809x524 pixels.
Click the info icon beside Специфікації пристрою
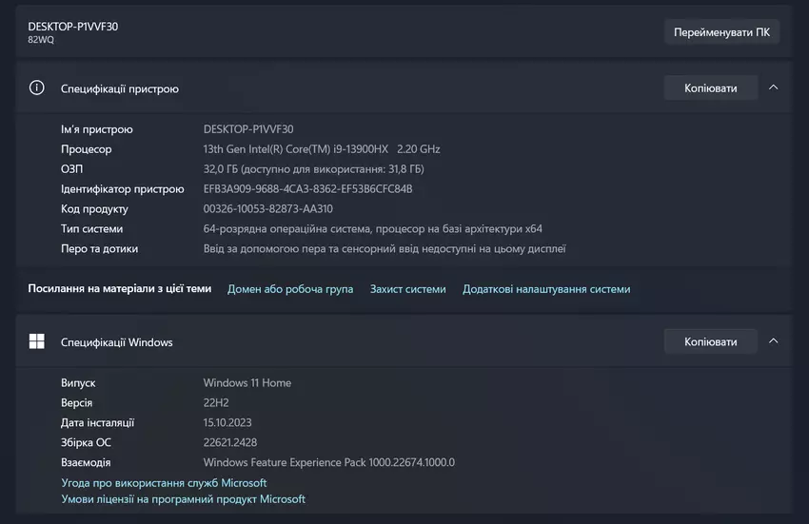[37, 87]
